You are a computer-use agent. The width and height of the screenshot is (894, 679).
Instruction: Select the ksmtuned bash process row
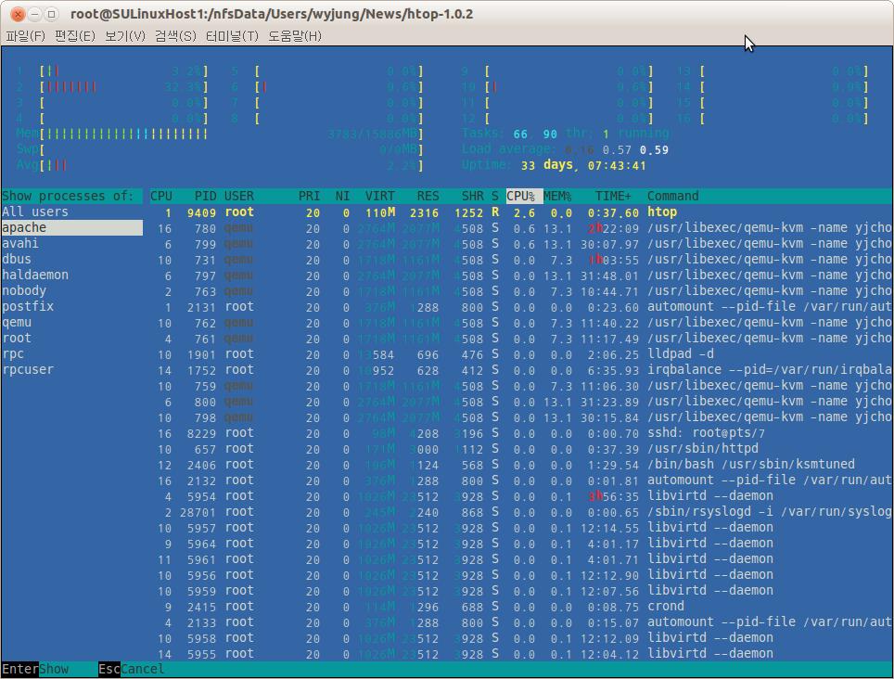521,465
